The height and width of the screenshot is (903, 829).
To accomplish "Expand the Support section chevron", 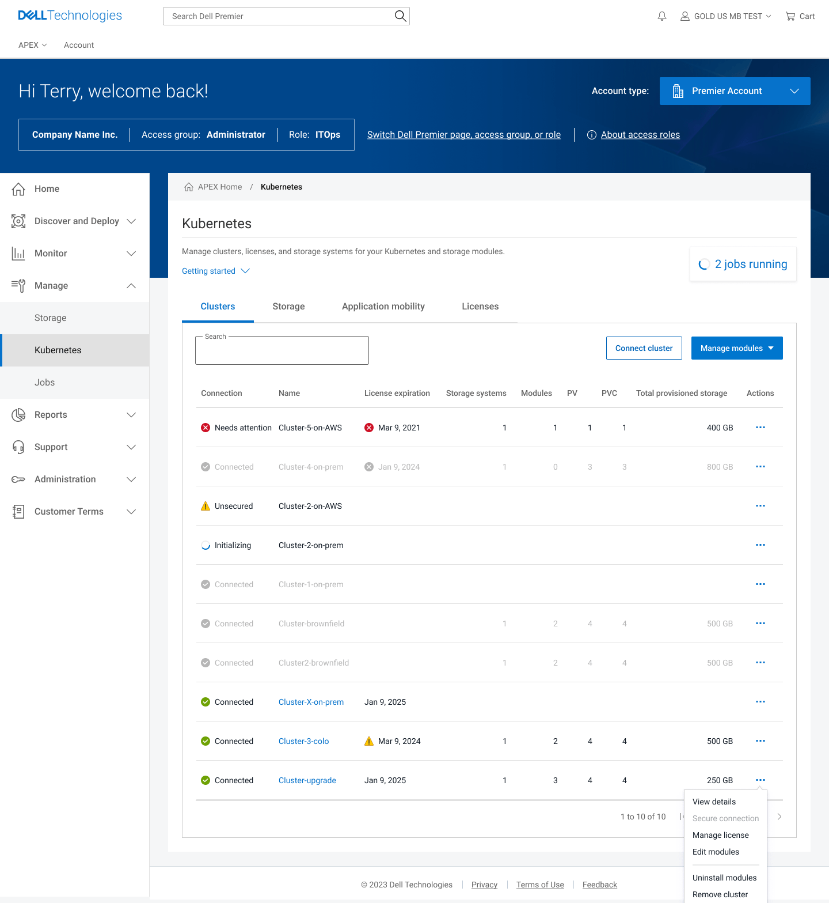I will (131, 447).
